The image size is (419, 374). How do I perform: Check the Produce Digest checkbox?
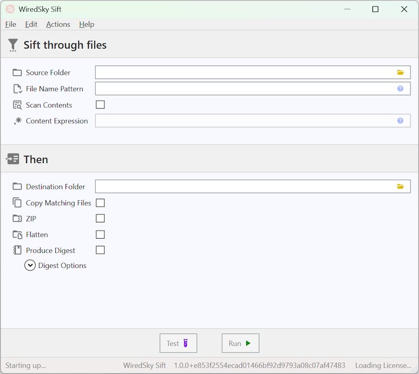[x=100, y=250]
